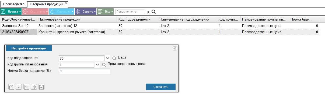Click the Сохранить button

[x=161, y=87]
